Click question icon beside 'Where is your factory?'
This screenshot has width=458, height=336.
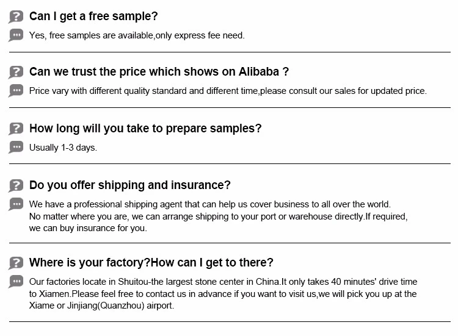(x=16, y=263)
